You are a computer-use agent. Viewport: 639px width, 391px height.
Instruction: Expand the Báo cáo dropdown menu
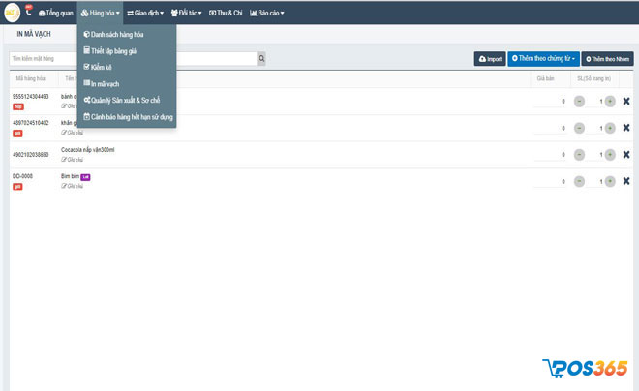[x=267, y=13]
